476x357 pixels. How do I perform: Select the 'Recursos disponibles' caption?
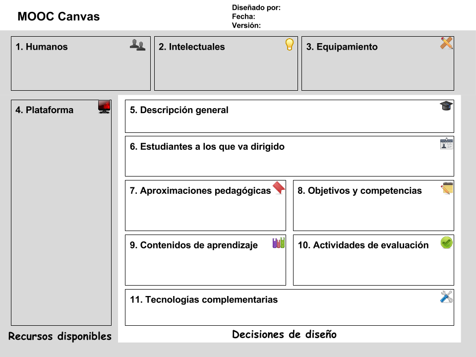click(60, 336)
